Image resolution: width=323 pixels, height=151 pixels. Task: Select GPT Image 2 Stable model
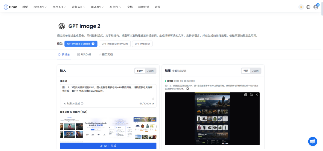pyautogui.click(x=81, y=44)
